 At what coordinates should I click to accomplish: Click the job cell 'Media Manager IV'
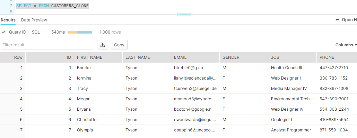tap(289, 89)
